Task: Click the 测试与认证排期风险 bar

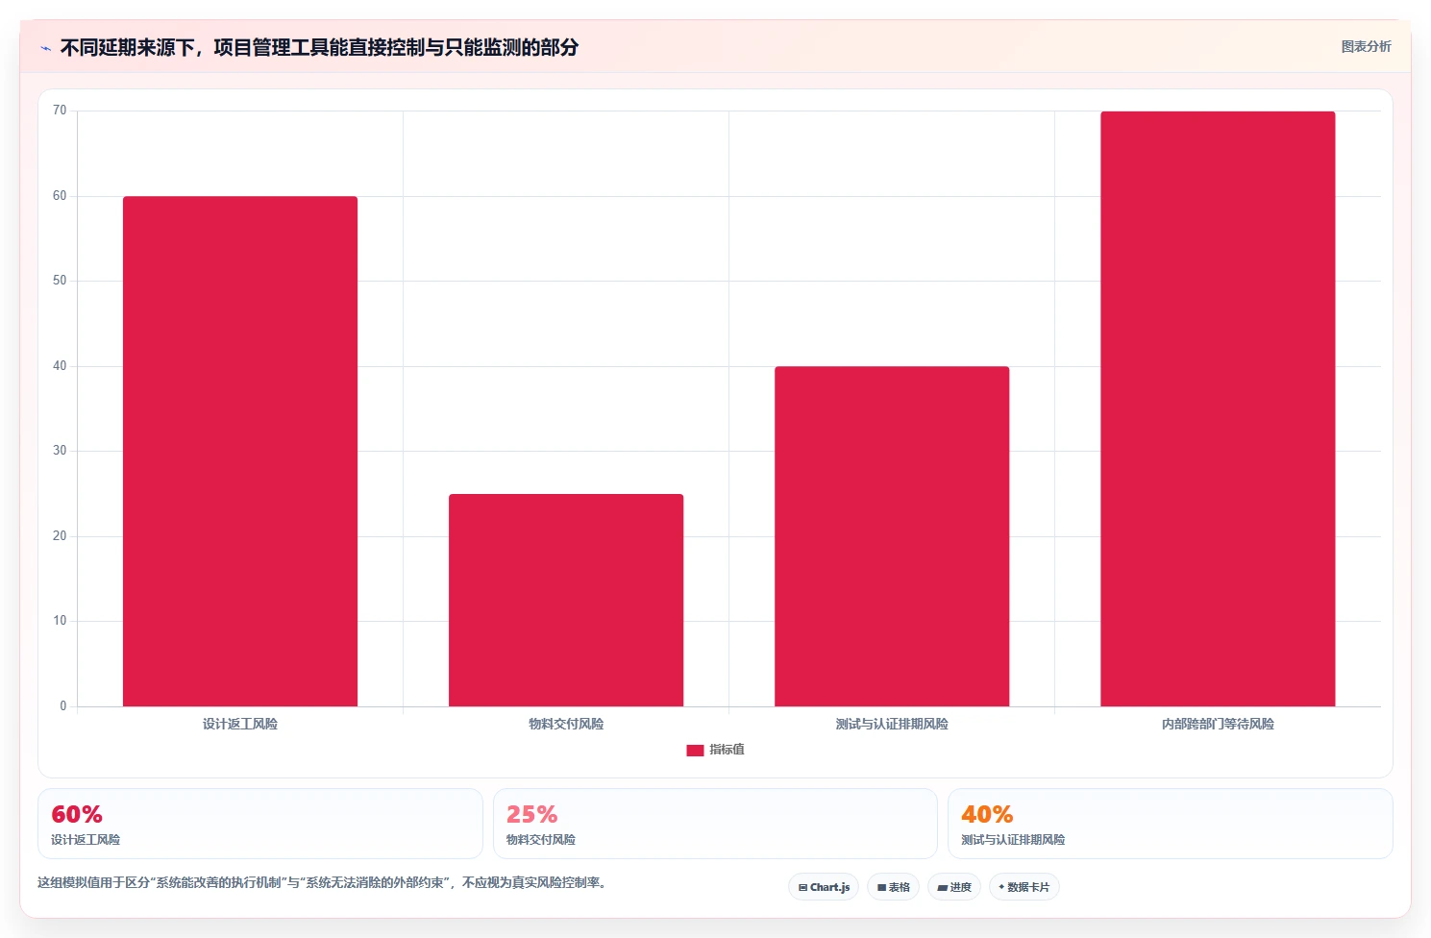Action: click(x=892, y=536)
